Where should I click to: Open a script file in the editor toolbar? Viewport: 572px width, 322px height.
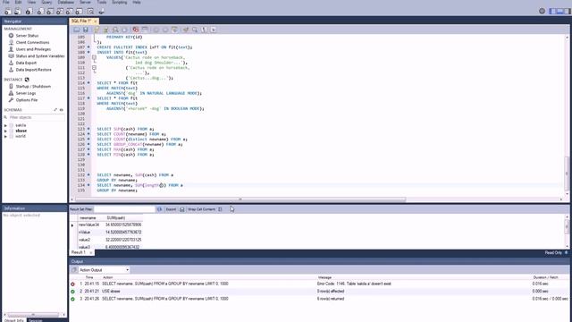(77, 30)
